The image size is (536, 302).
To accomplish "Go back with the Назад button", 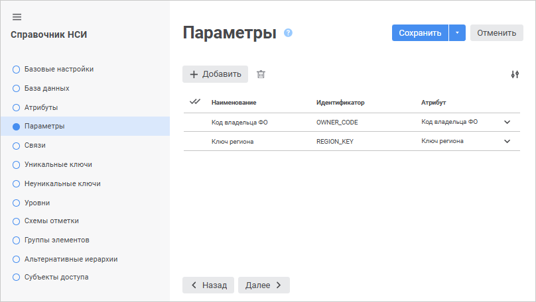I will pyautogui.click(x=208, y=285).
